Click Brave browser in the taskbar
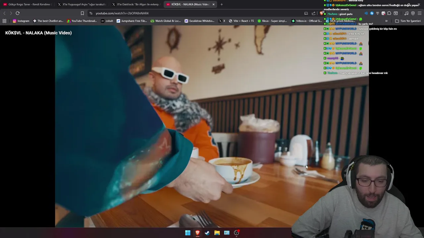This screenshot has width=424, height=238. point(197,233)
